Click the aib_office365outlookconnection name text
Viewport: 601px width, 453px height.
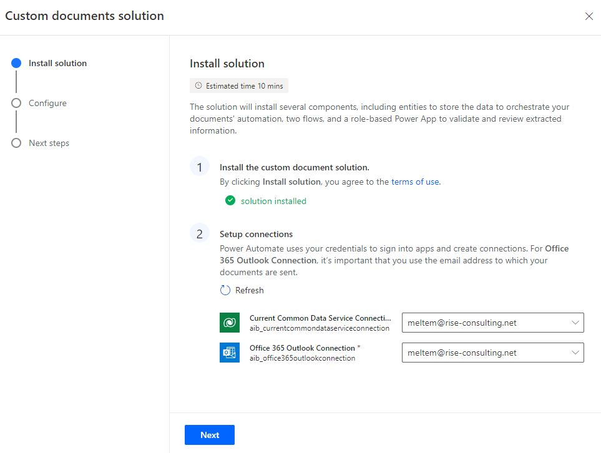302,358
